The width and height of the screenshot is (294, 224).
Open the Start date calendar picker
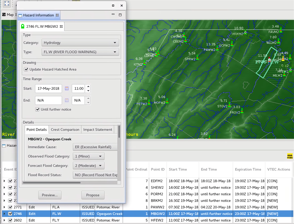pos(67,88)
